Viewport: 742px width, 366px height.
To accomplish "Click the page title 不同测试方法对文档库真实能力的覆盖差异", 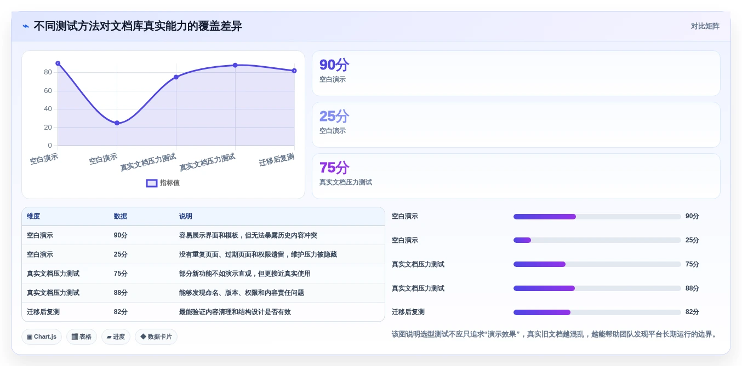I will point(138,26).
